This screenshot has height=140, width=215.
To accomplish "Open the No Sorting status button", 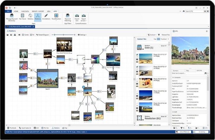I will coord(201,132).
